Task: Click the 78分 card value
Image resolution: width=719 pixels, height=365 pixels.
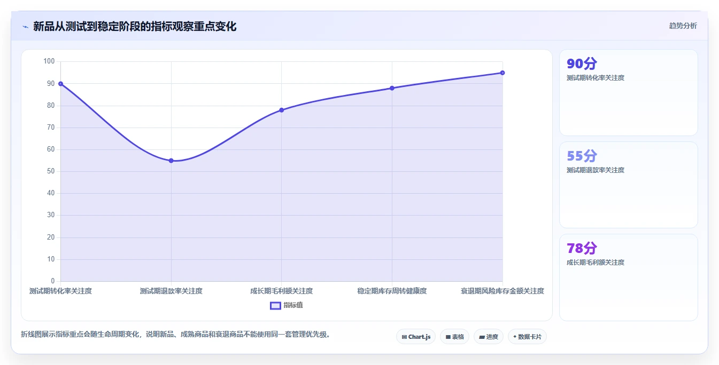Action: pos(582,249)
